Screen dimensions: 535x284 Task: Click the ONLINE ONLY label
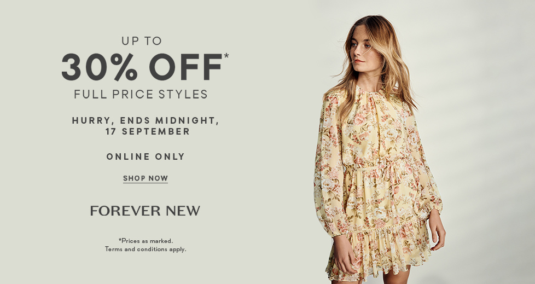pos(146,157)
